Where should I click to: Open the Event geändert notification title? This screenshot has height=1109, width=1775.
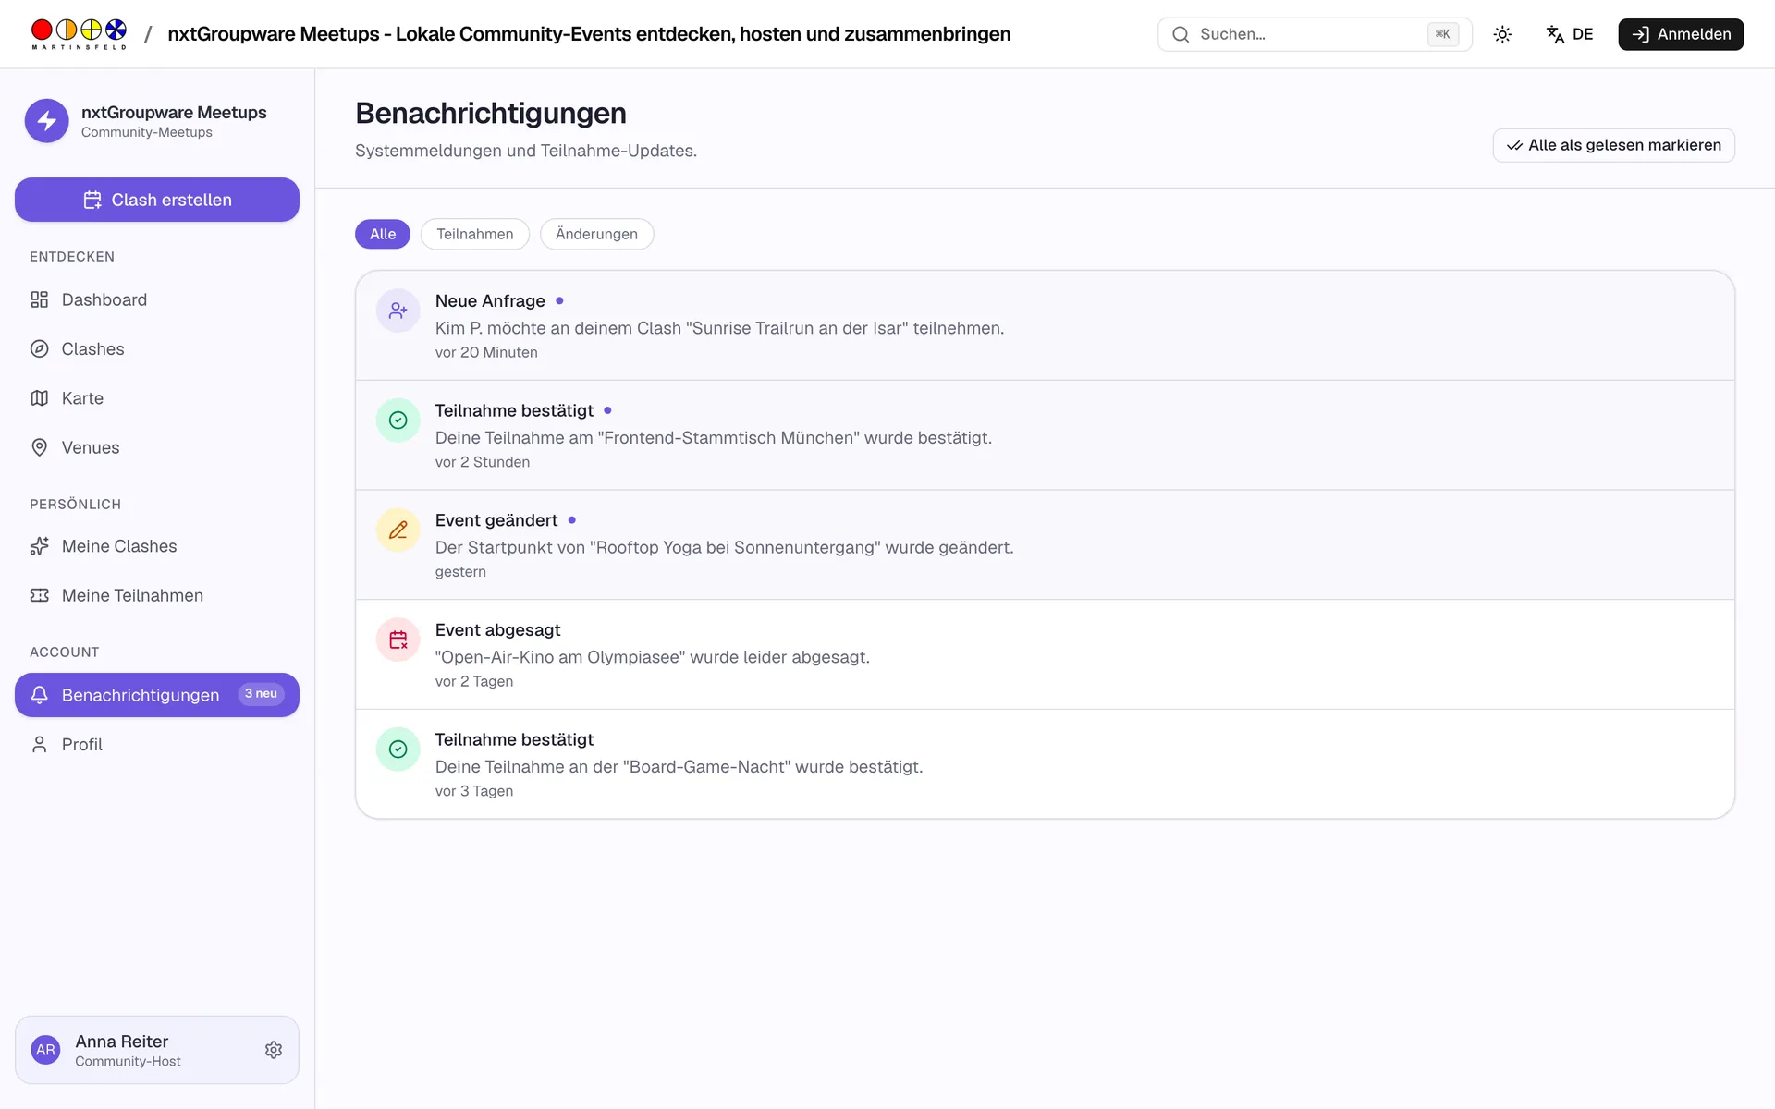click(496, 520)
